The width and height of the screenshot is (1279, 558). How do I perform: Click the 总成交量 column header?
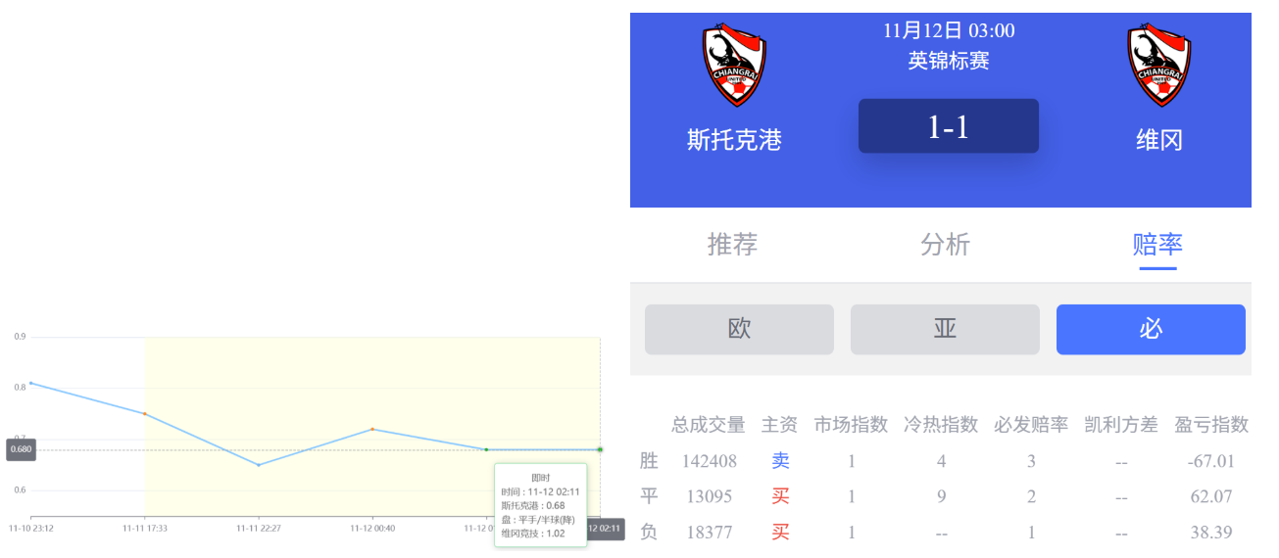coord(708,425)
